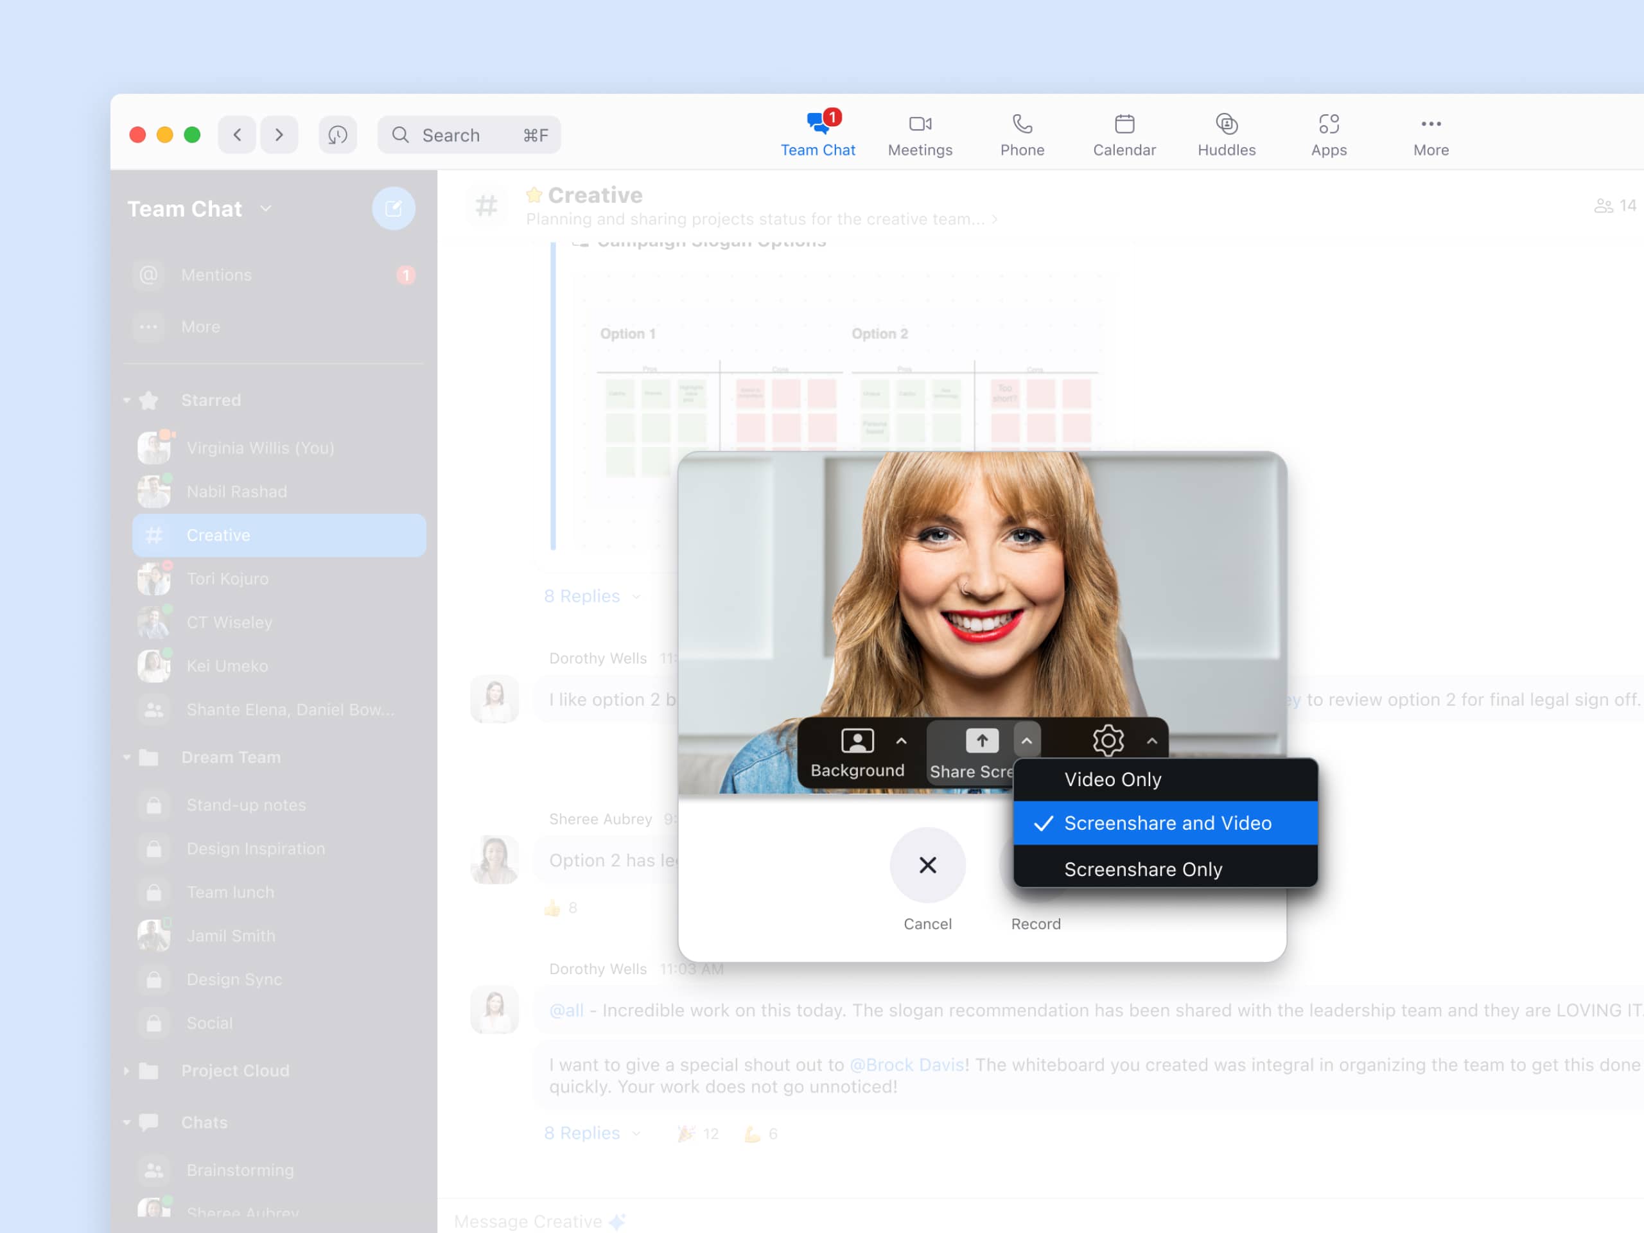Open the Calendar view
Viewport: 1644px width, 1233px height.
click(1124, 134)
